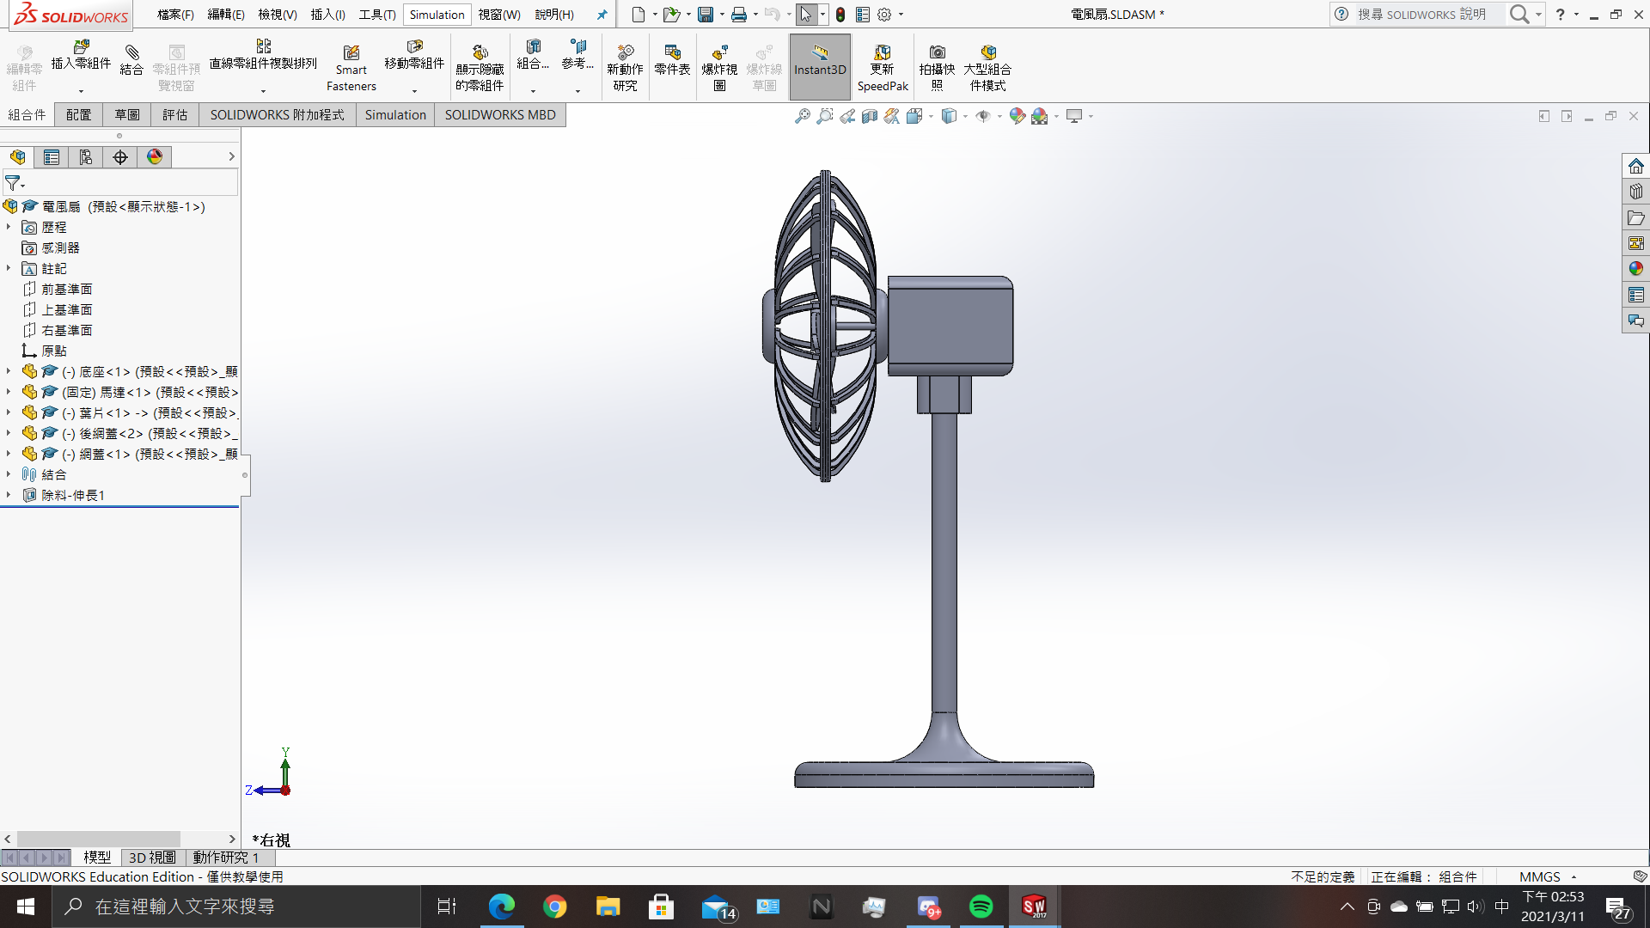Click the 結合 mate tool icon
This screenshot has height=928, width=1650.
pos(131,60)
